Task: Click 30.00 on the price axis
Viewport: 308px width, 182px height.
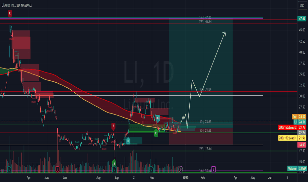Action: point(302,96)
